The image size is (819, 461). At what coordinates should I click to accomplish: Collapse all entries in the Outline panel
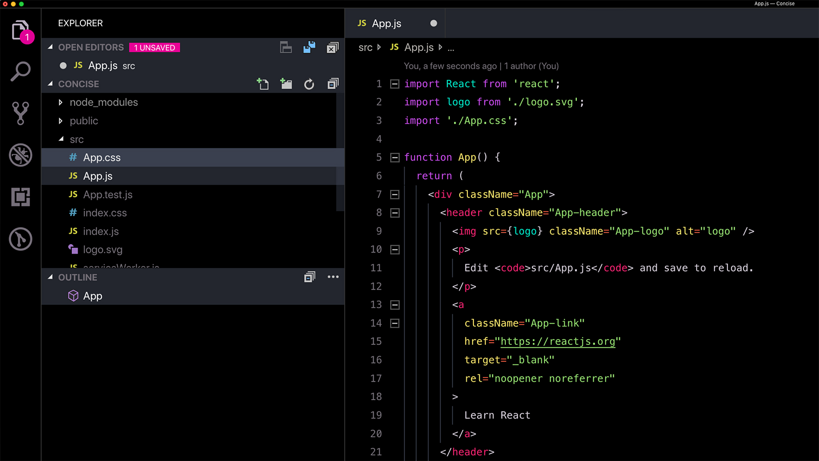point(309,277)
